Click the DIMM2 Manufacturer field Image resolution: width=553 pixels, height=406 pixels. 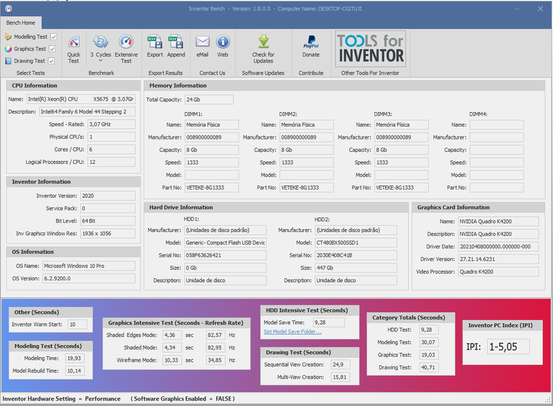[x=307, y=137]
